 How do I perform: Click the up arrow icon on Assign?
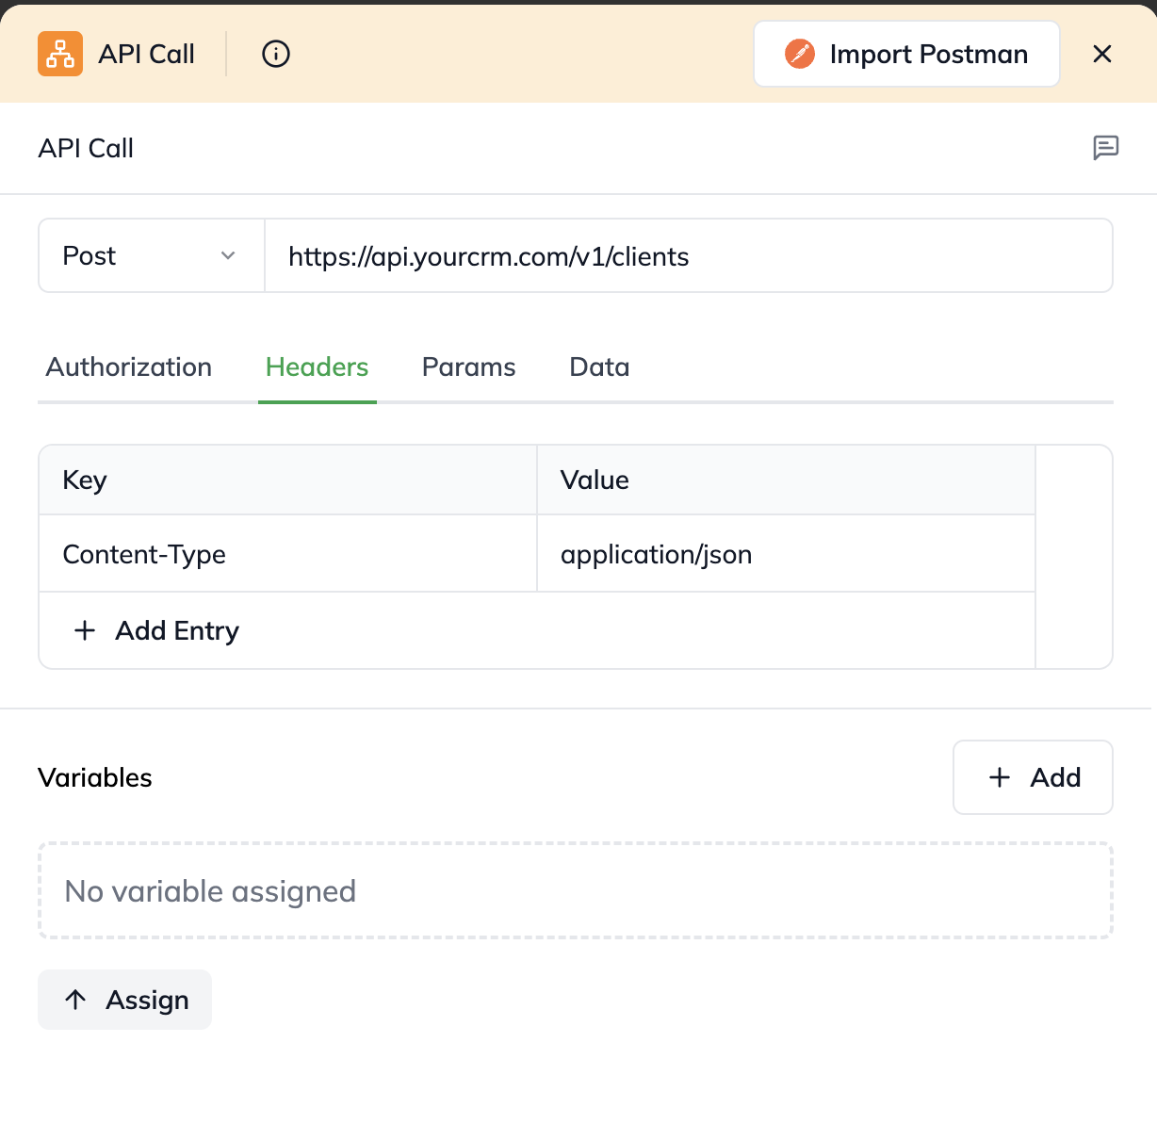click(76, 1000)
